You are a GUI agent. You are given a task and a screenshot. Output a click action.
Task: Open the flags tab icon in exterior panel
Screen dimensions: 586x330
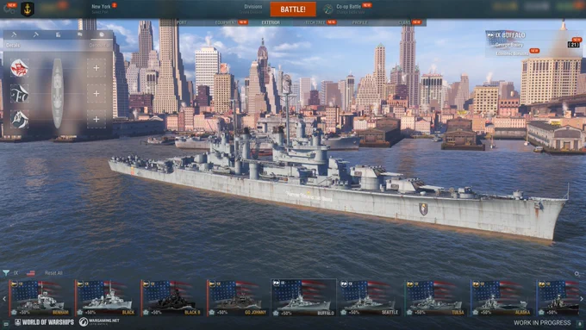coord(79,34)
